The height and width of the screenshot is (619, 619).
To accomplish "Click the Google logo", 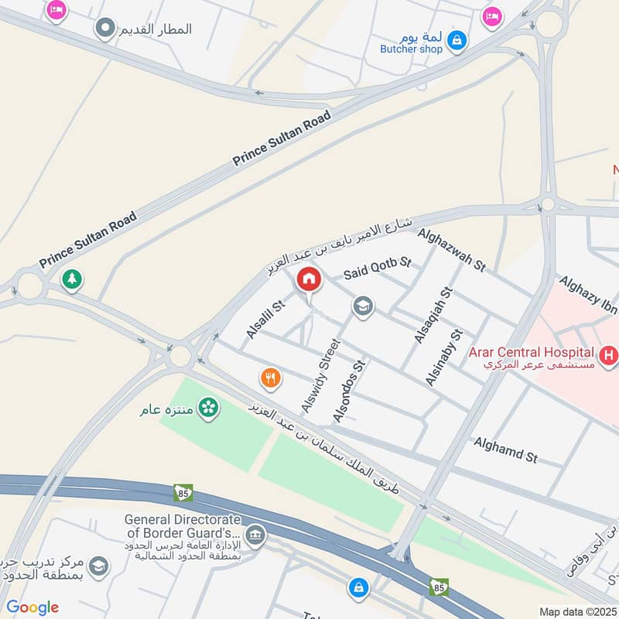I will [x=32, y=607].
